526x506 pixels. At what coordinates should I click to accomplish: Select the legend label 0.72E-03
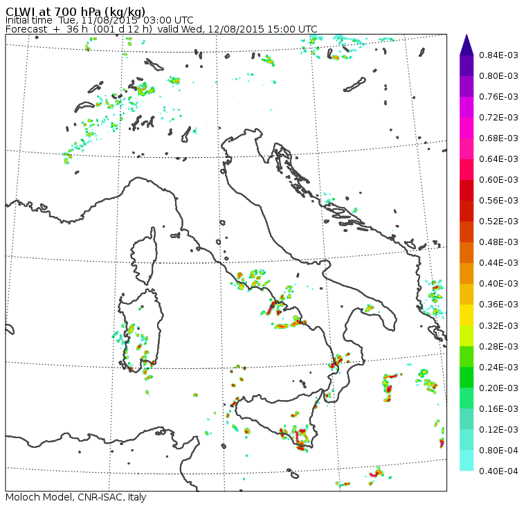pyautogui.click(x=498, y=118)
